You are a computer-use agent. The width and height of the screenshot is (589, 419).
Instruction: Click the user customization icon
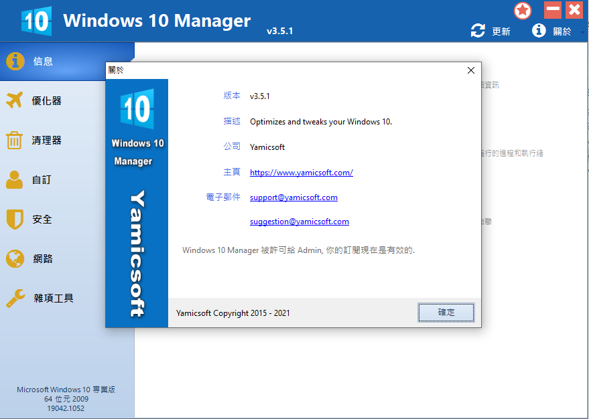pos(14,179)
